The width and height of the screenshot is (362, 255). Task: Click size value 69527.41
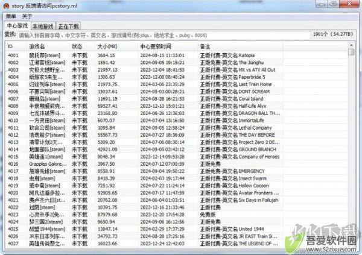pos(107,106)
